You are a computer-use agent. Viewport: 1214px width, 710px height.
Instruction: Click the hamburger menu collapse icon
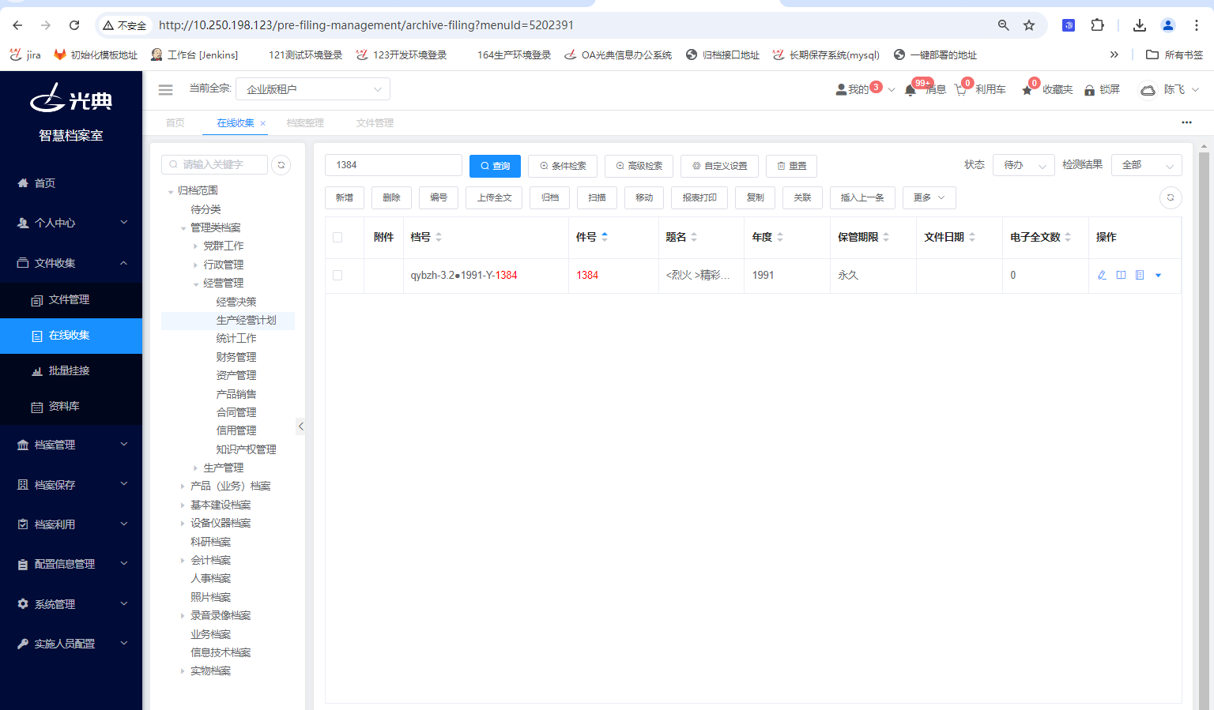(x=165, y=90)
